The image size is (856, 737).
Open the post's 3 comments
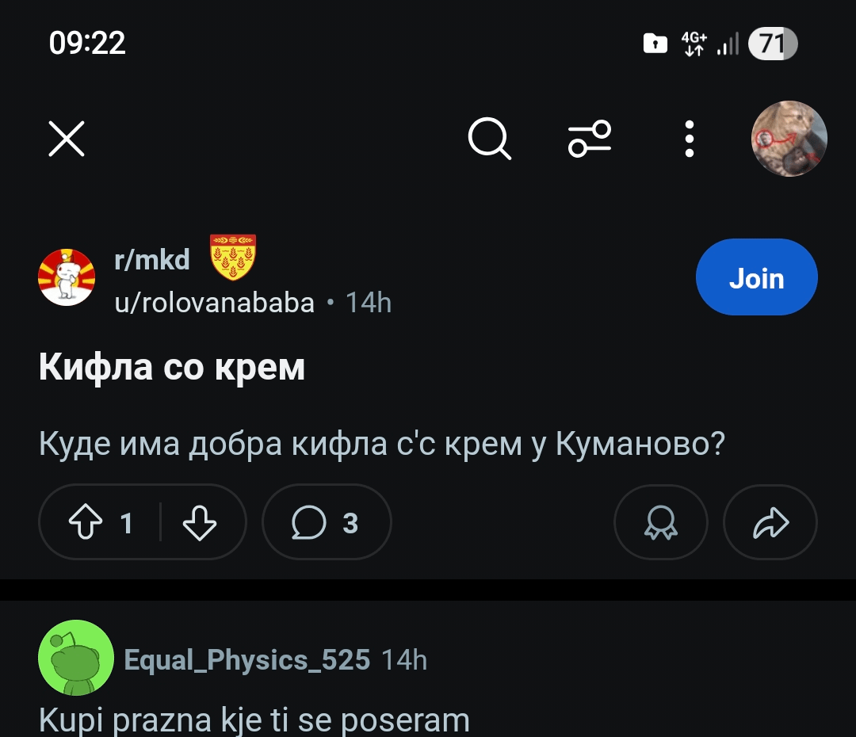[327, 522]
